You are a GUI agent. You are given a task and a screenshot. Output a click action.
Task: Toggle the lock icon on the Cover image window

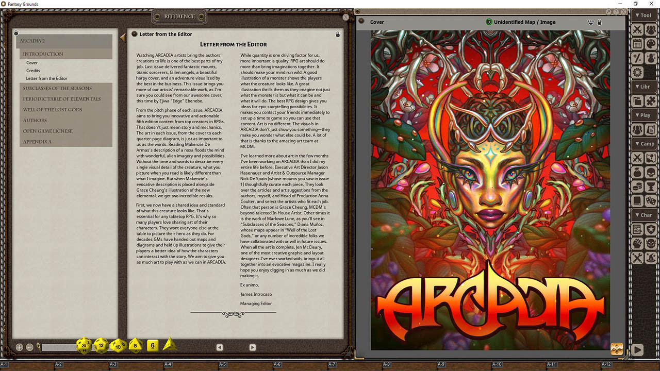599,22
